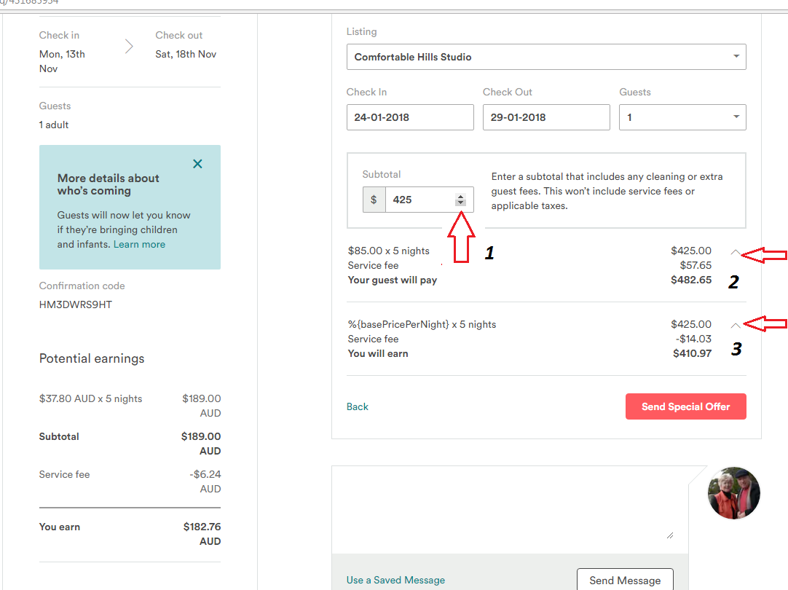Open the 'Learn more' link about guests
The width and height of the screenshot is (788, 590).
[138, 244]
